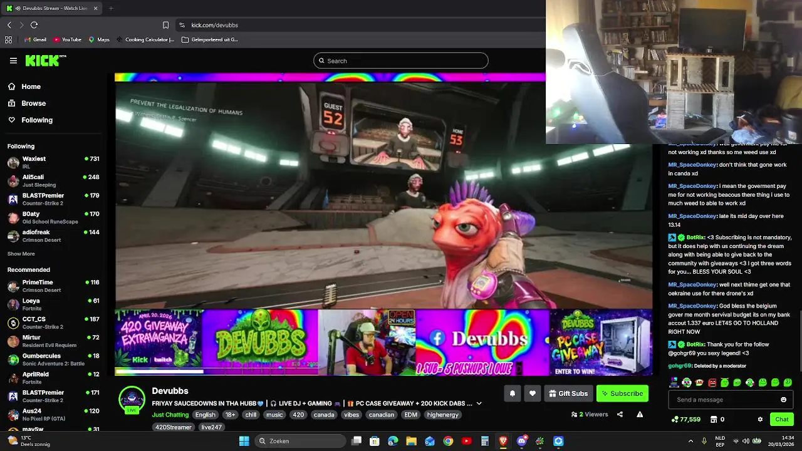Expand Following list with Show More
The height and width of the screenshot is (451, 802).
(x=21, y=254)
